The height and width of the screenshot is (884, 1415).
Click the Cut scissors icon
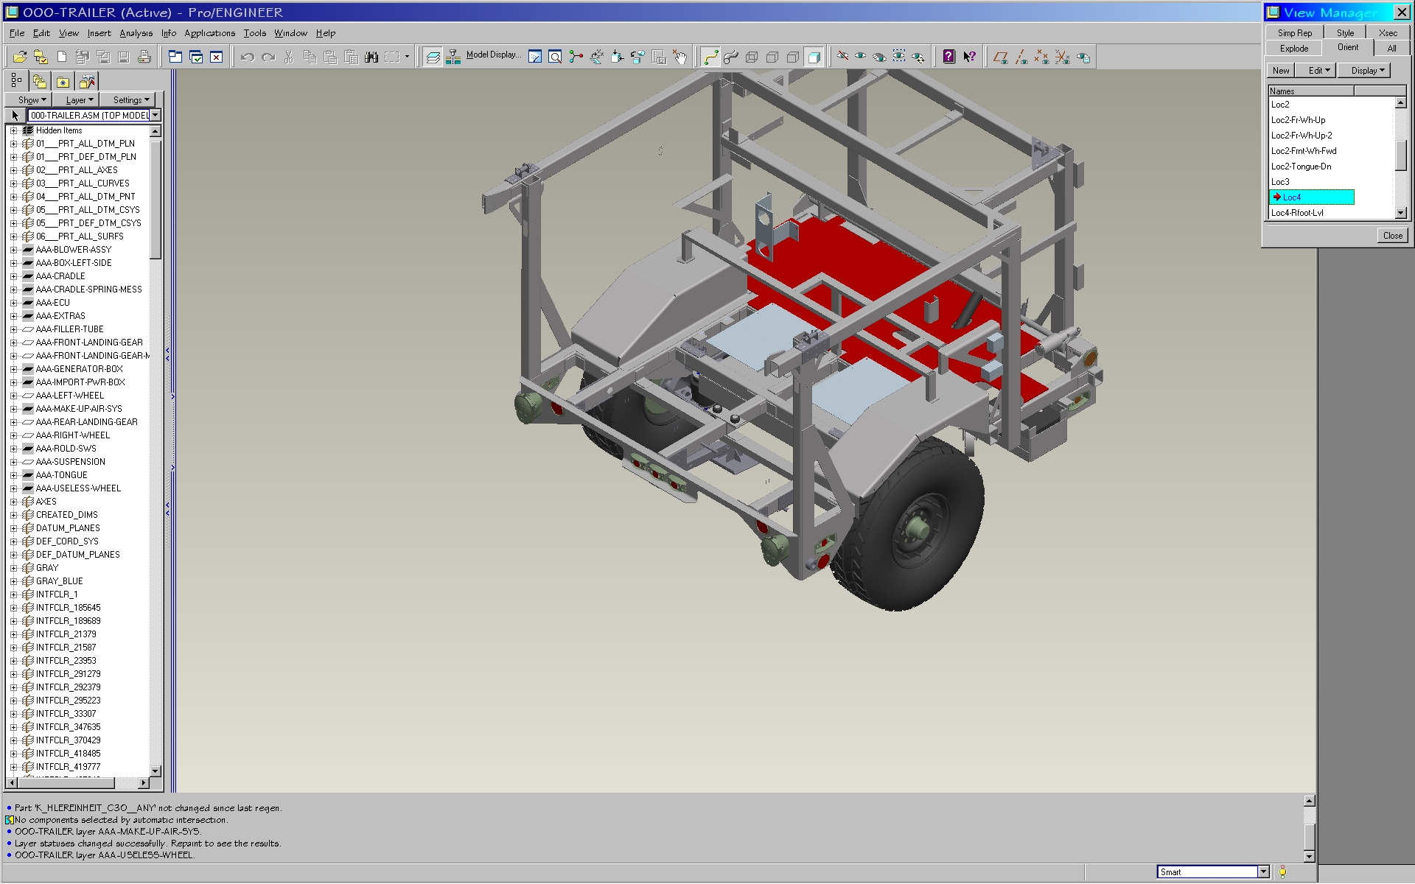click(289, 57)
